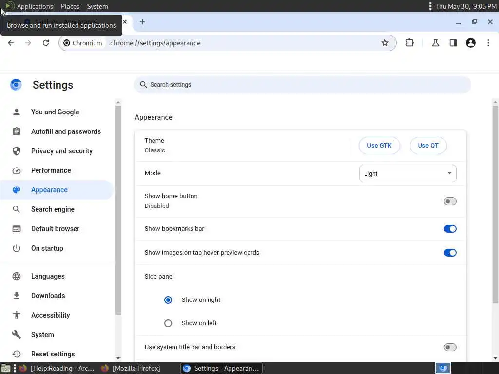Open Search engine settings

(57, 209)
